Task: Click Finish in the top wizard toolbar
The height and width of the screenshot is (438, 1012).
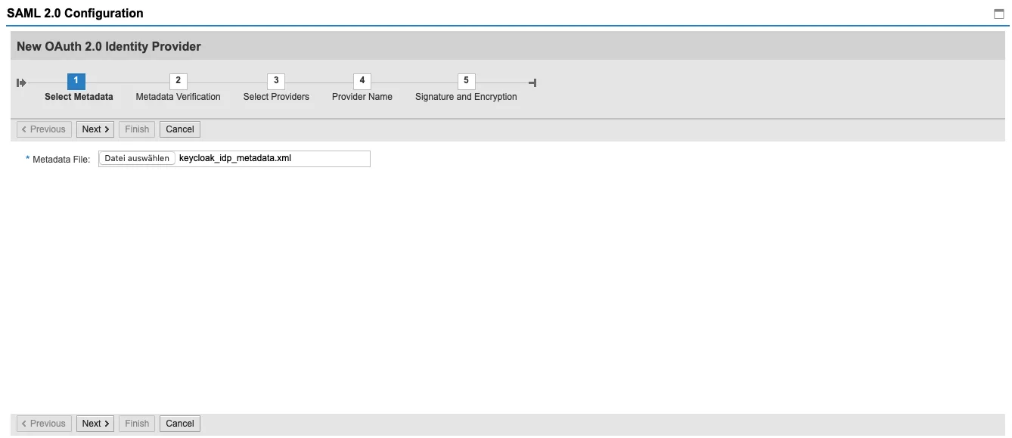Action: click(x=137, y=129)
